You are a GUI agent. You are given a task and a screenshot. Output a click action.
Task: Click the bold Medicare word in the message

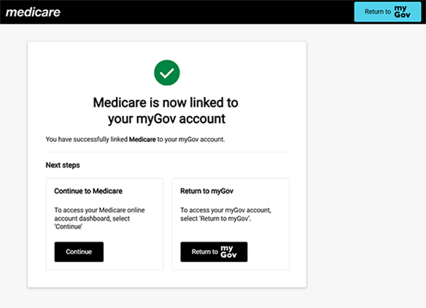point(142,140)
